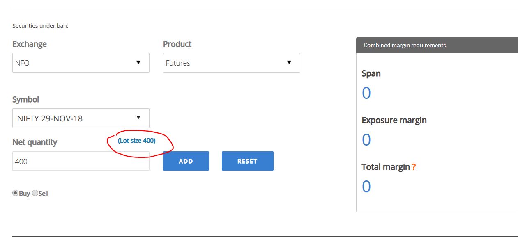Click the orange question mark beside Total margin
This screenshot has width=518, height=237.
click(414, 167)
